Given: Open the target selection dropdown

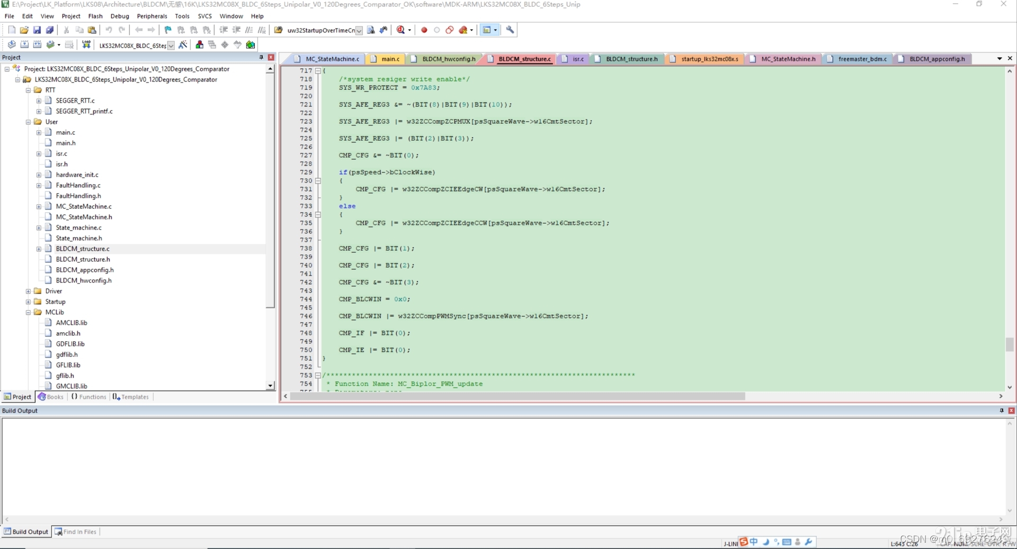Looking at the screenshot, I should pos(171,45).
